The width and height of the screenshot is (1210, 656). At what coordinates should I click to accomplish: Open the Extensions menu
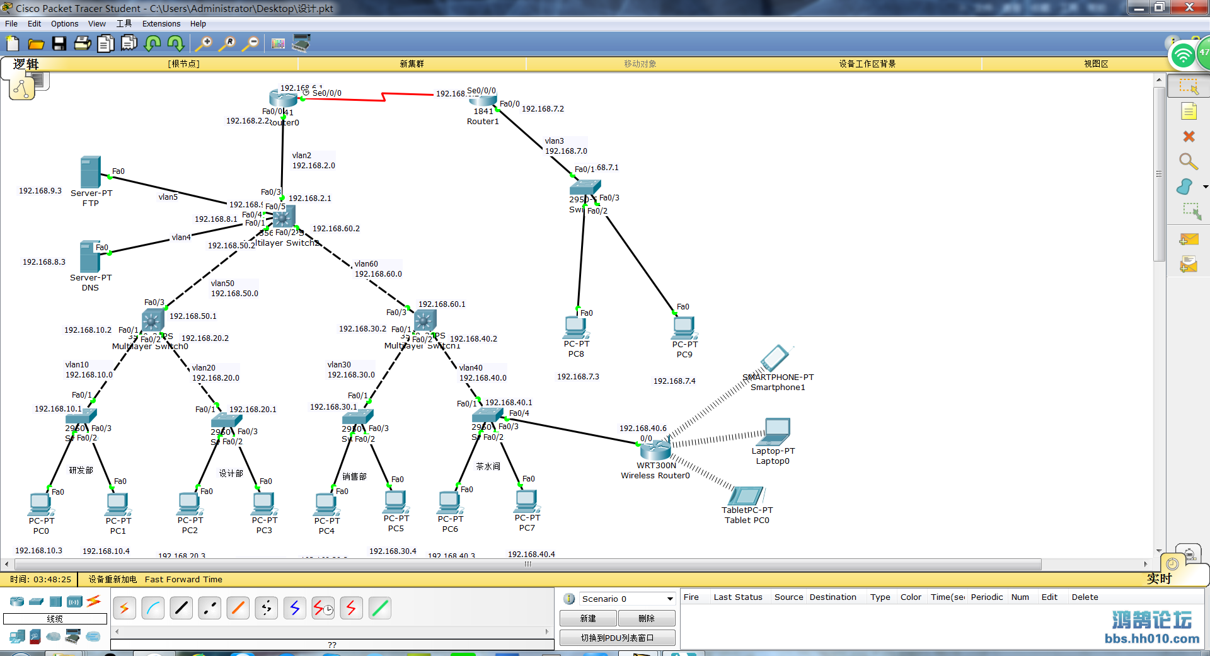pos(161,24)
